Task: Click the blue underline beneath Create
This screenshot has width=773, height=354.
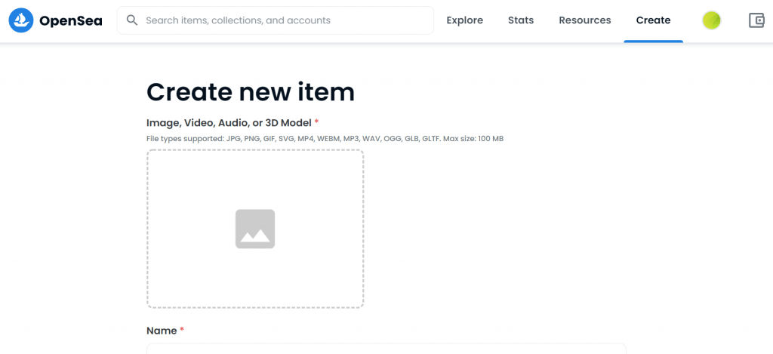Action: 653,42
